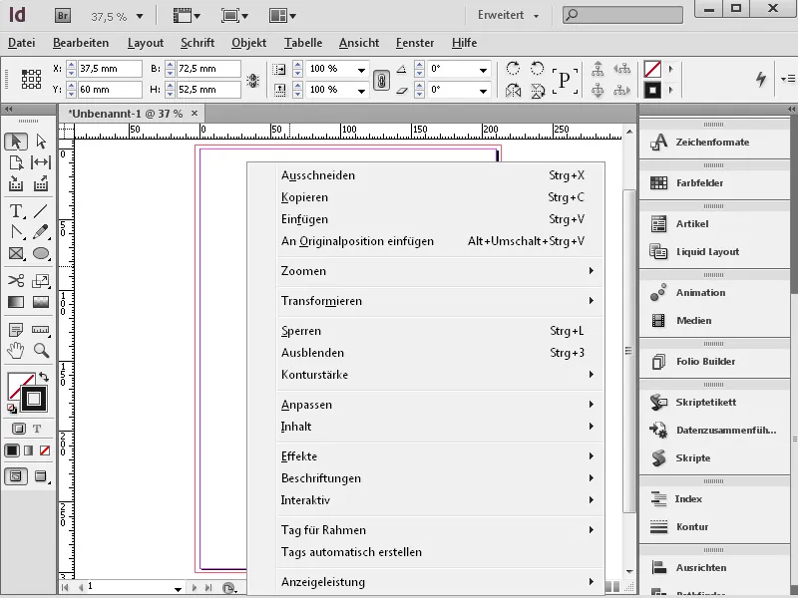Click the fill swatch in control bar
The image size is (798, 598).
coord(652,69)
